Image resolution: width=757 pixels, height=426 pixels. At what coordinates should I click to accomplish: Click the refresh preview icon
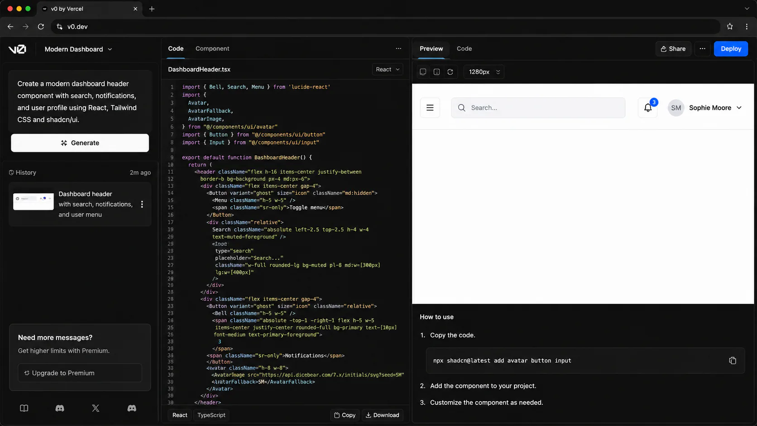pyautogui.click(x=450, y=72)
